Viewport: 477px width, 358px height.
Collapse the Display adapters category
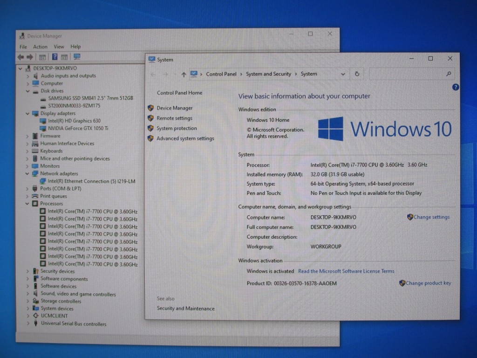(27, 113)
